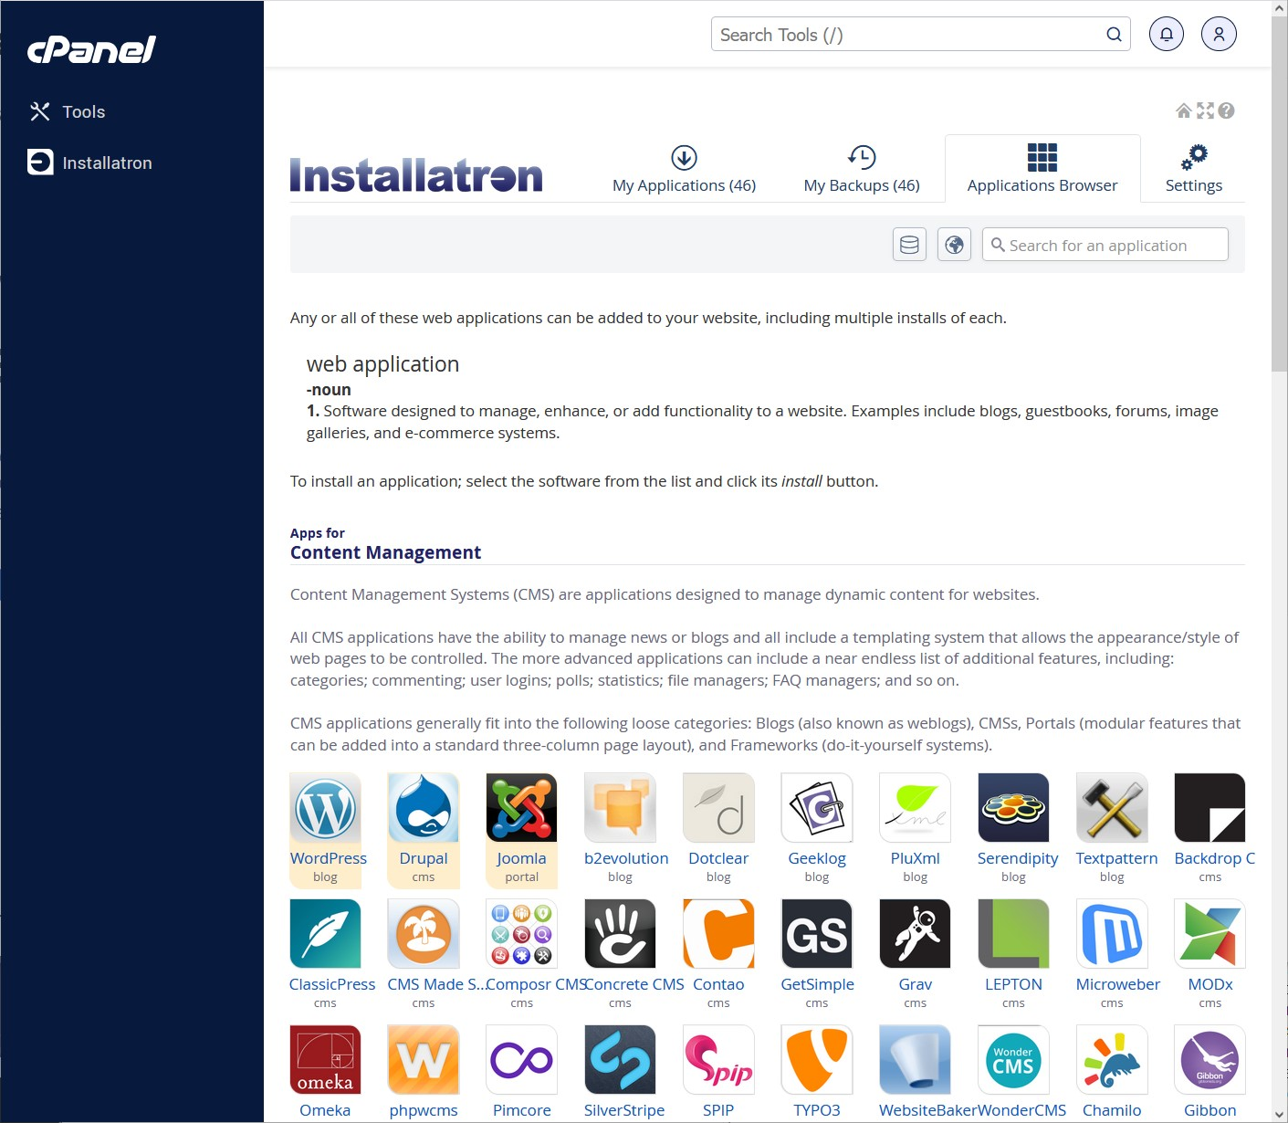This screenshot has height=1123, width=1288.
Task: Select the Applications Browser tab
Action: 1042,170
